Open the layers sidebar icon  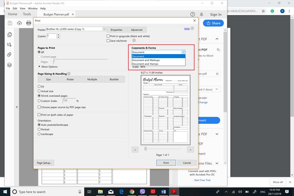click(9, 65)
